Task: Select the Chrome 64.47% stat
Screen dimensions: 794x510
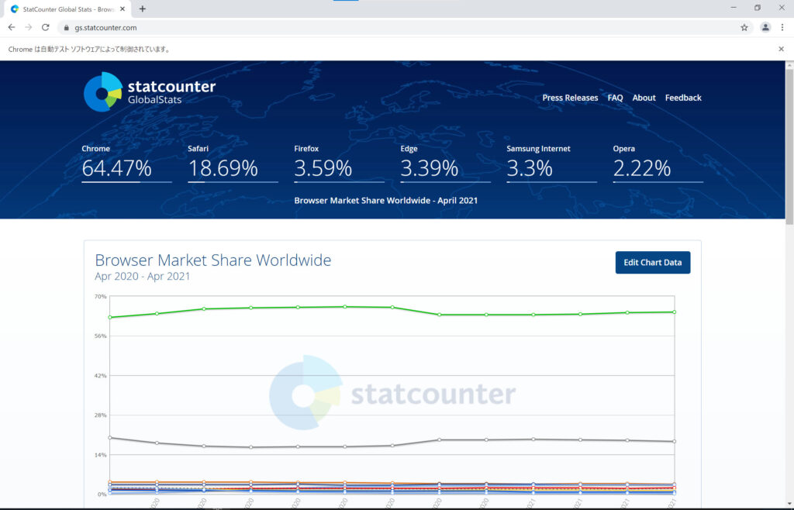Action: [x=126, y=163]
